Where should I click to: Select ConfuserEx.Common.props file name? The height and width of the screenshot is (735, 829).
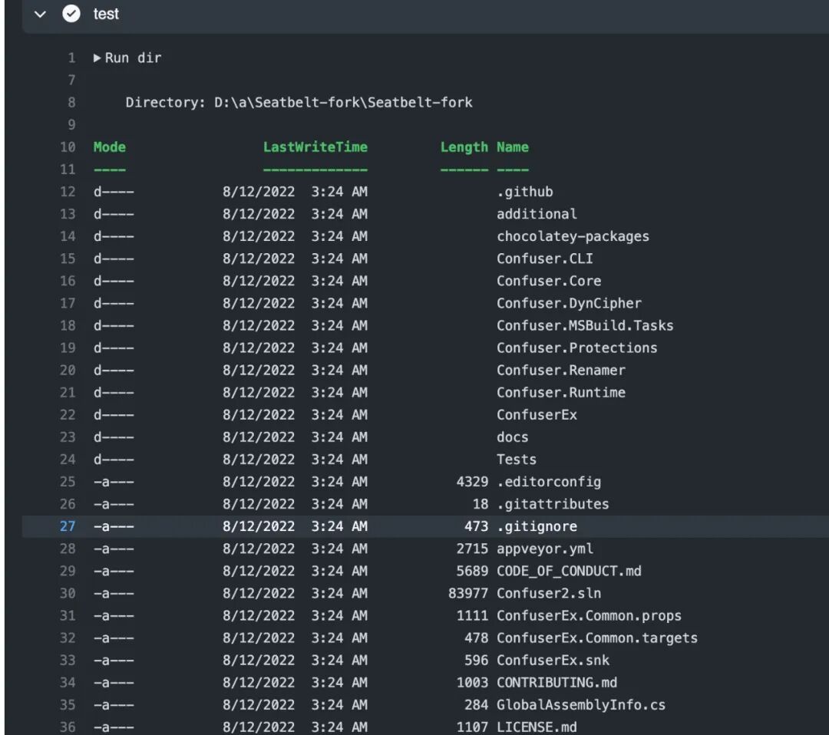[589, 616]
